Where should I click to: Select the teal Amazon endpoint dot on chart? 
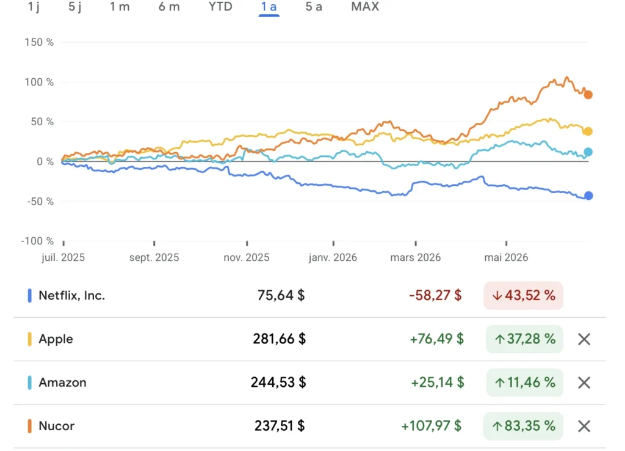pos(588,152)
